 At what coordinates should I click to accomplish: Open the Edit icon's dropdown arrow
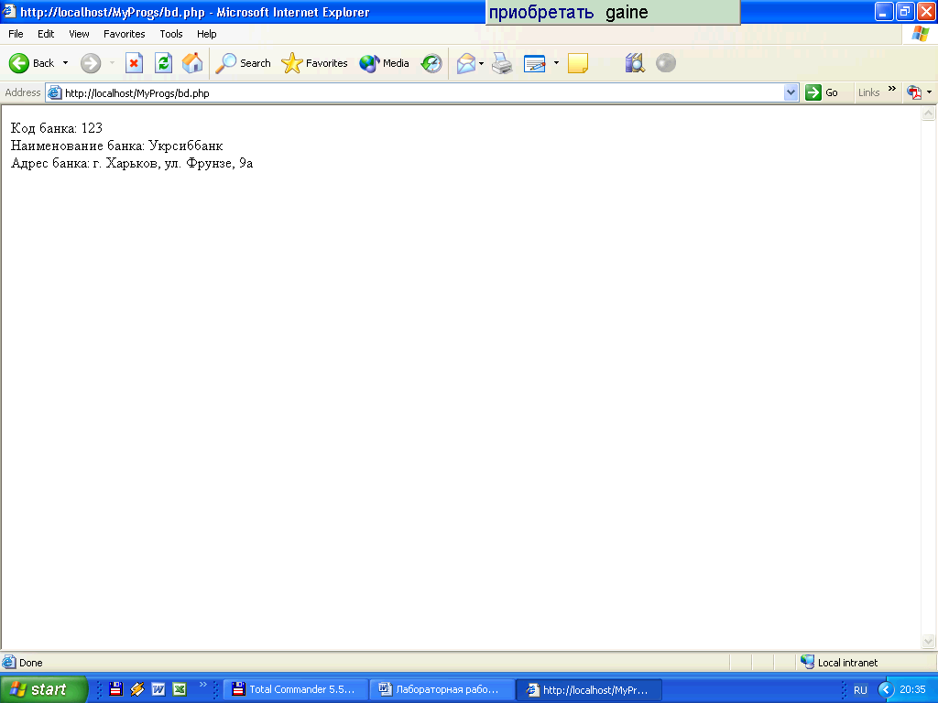click(556, 63)
